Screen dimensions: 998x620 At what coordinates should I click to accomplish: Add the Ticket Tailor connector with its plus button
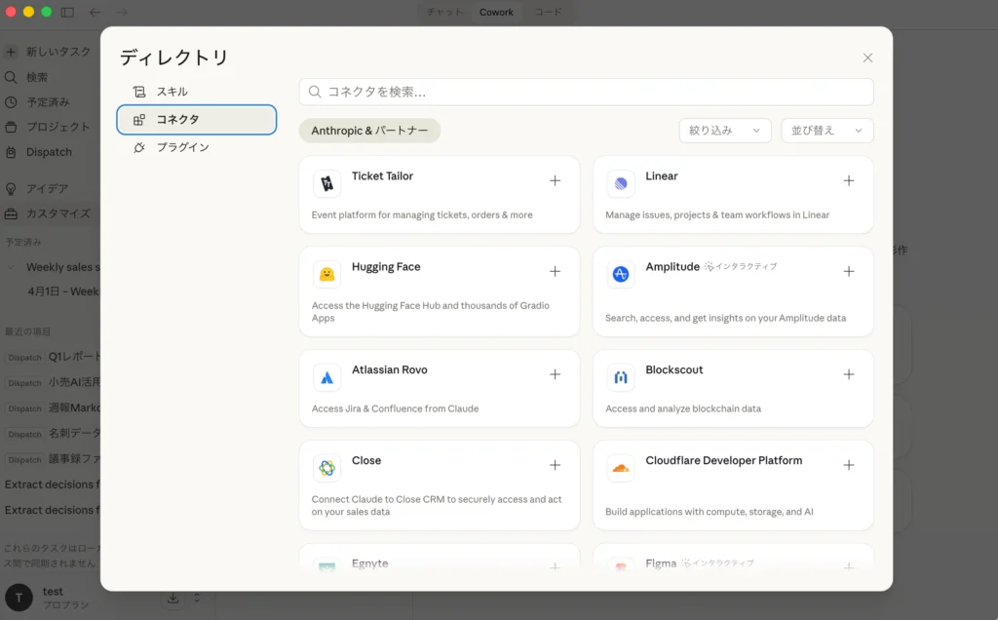click(555, 180)
